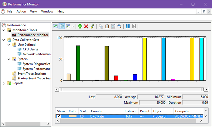Image resolution: width=212 pixels, height=127 pixels.
Task: Click Last value field 8.000
Action: pyautogui.click(x=109, y=97)
